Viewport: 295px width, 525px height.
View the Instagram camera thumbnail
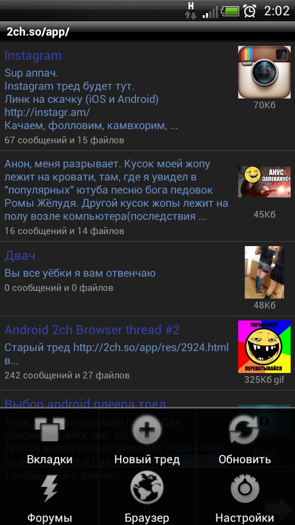click(x=264, y=72)
